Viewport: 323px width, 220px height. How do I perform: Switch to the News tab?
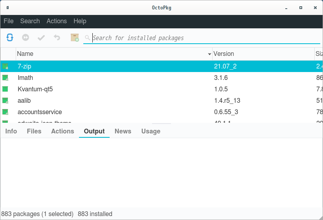point(123,131)
